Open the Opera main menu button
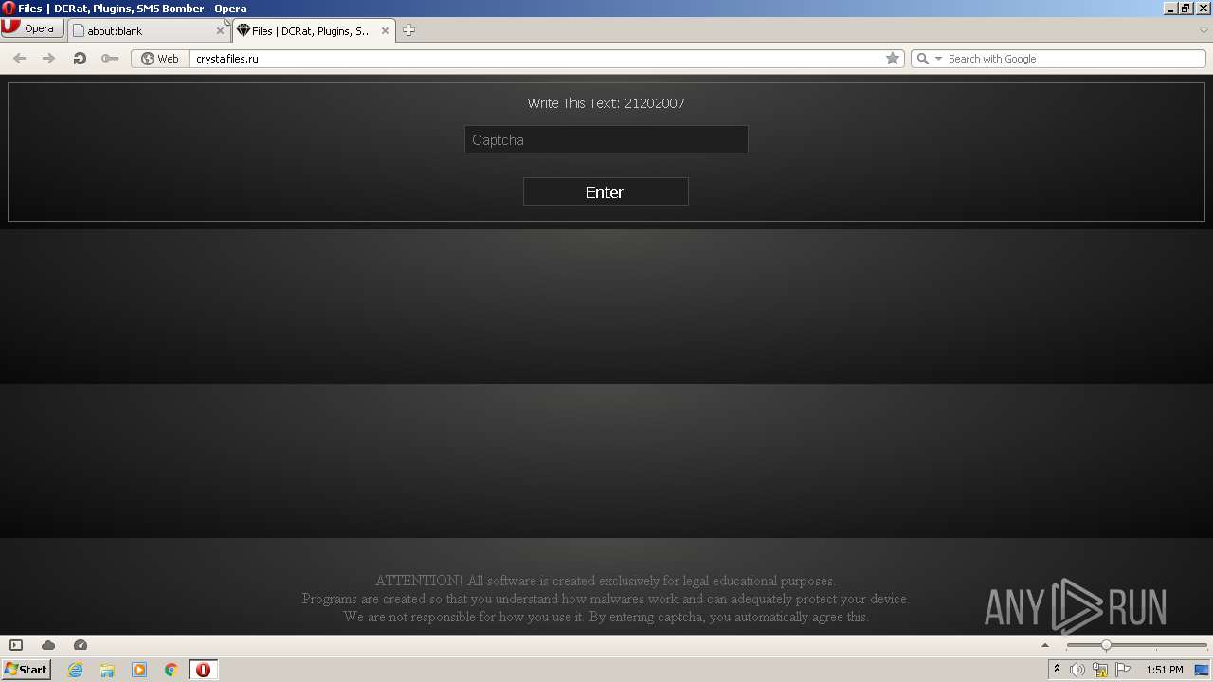This screenshot has width=1213, height=682. [32, 28]
